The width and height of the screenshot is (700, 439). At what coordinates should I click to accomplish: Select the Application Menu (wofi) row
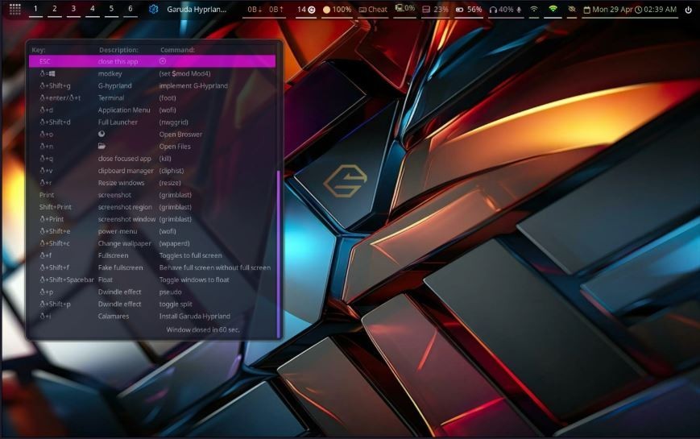pos(152,110)
